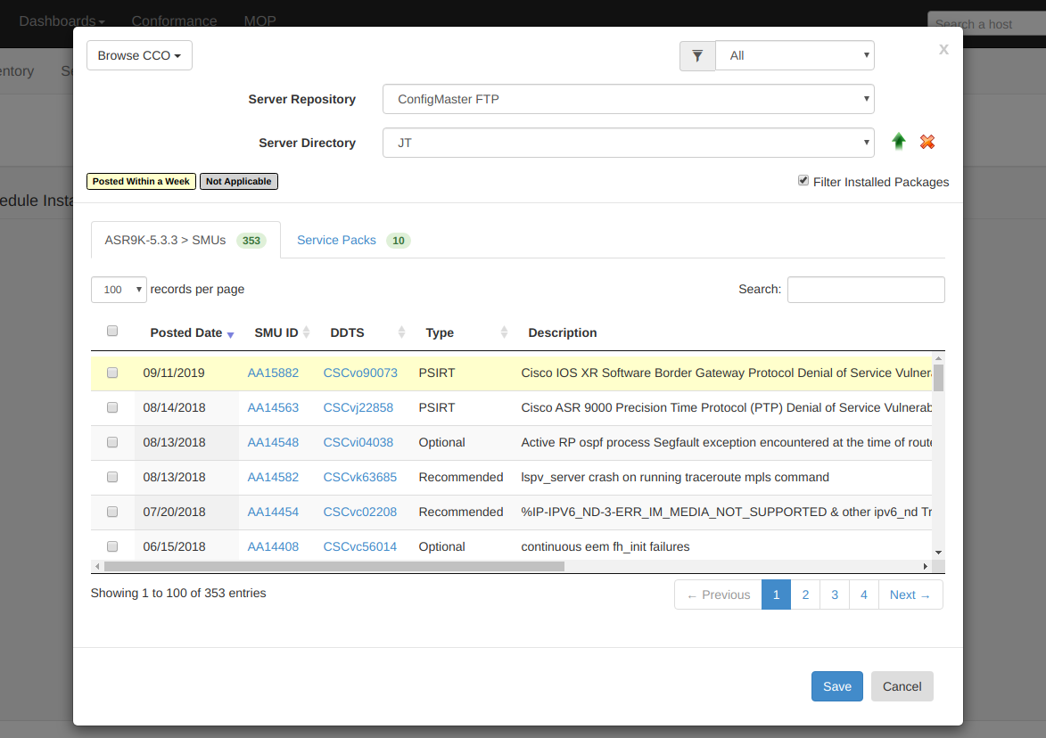Open the Server Repository dropdown
Screen dimensions: 1046x738
[x=629, y=99]
